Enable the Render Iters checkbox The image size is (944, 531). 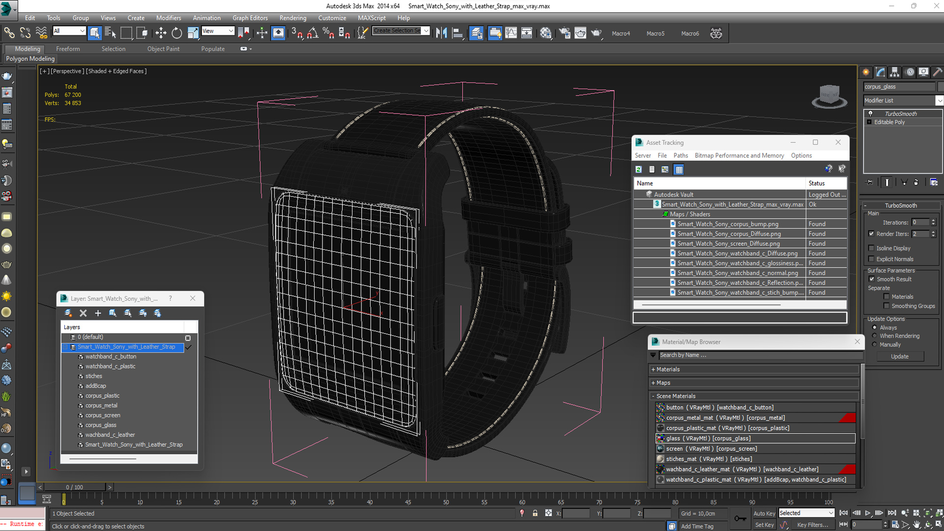871,234
